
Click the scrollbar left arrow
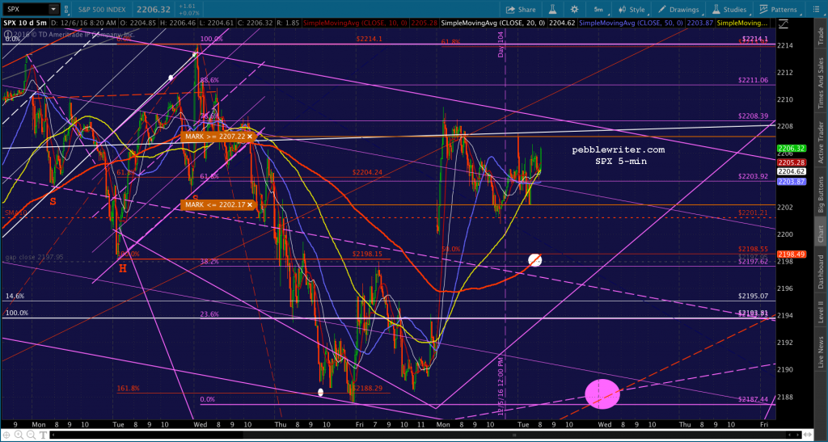coord(53,436)
